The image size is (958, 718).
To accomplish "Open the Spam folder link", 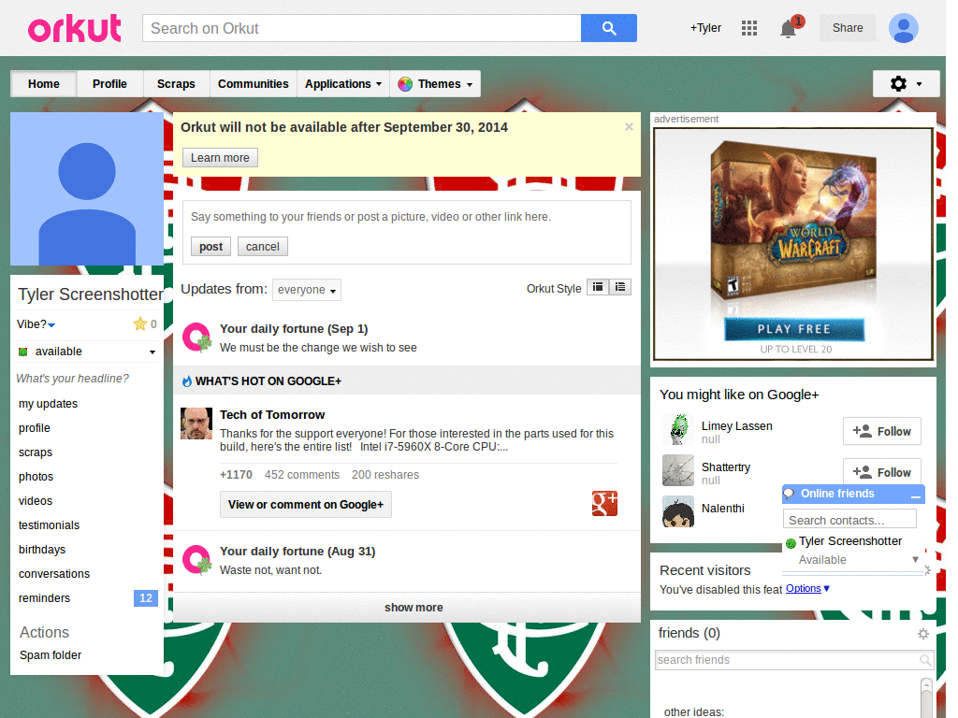I will pos(51,655).
